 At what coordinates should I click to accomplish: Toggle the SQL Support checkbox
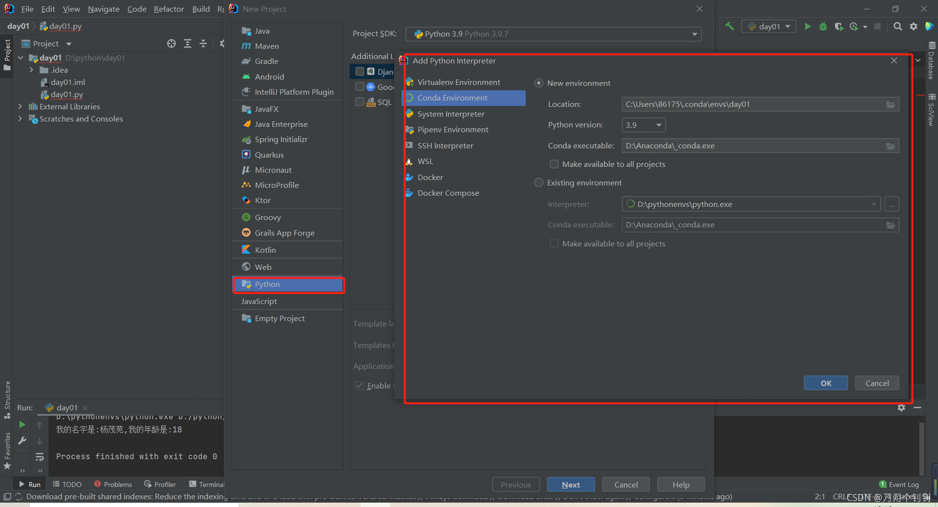pyautogui.click(x=360, y=102)
